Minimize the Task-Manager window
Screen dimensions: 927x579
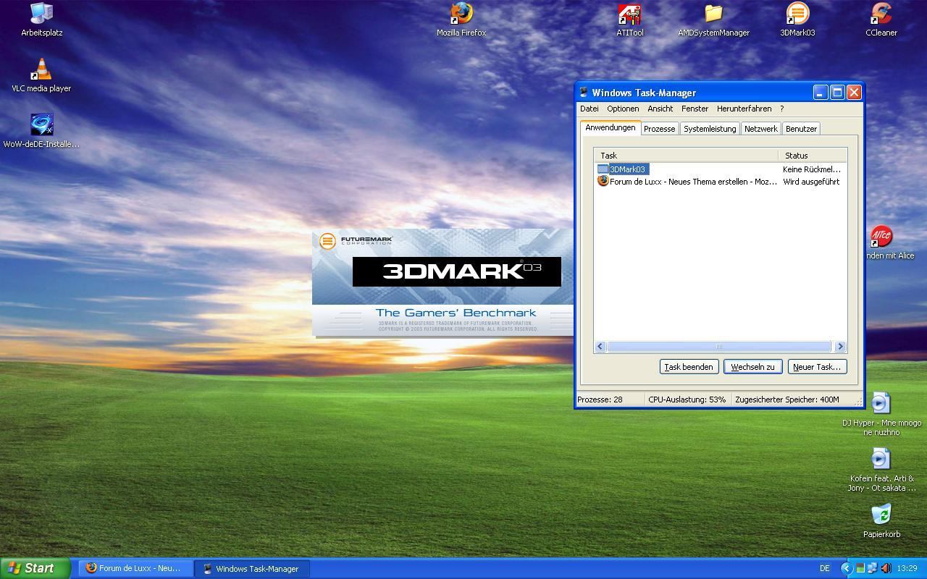[x=820, y=93]
